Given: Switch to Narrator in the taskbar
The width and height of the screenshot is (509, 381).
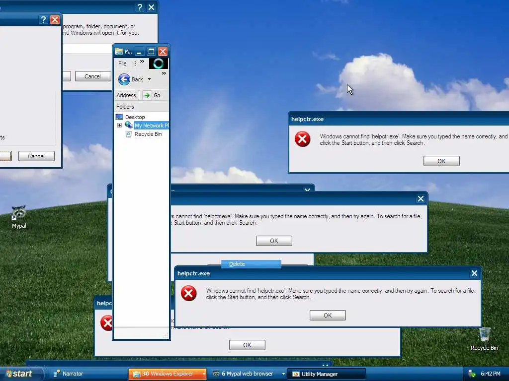Looking at the screenshot, I should [x=87, y=374].
